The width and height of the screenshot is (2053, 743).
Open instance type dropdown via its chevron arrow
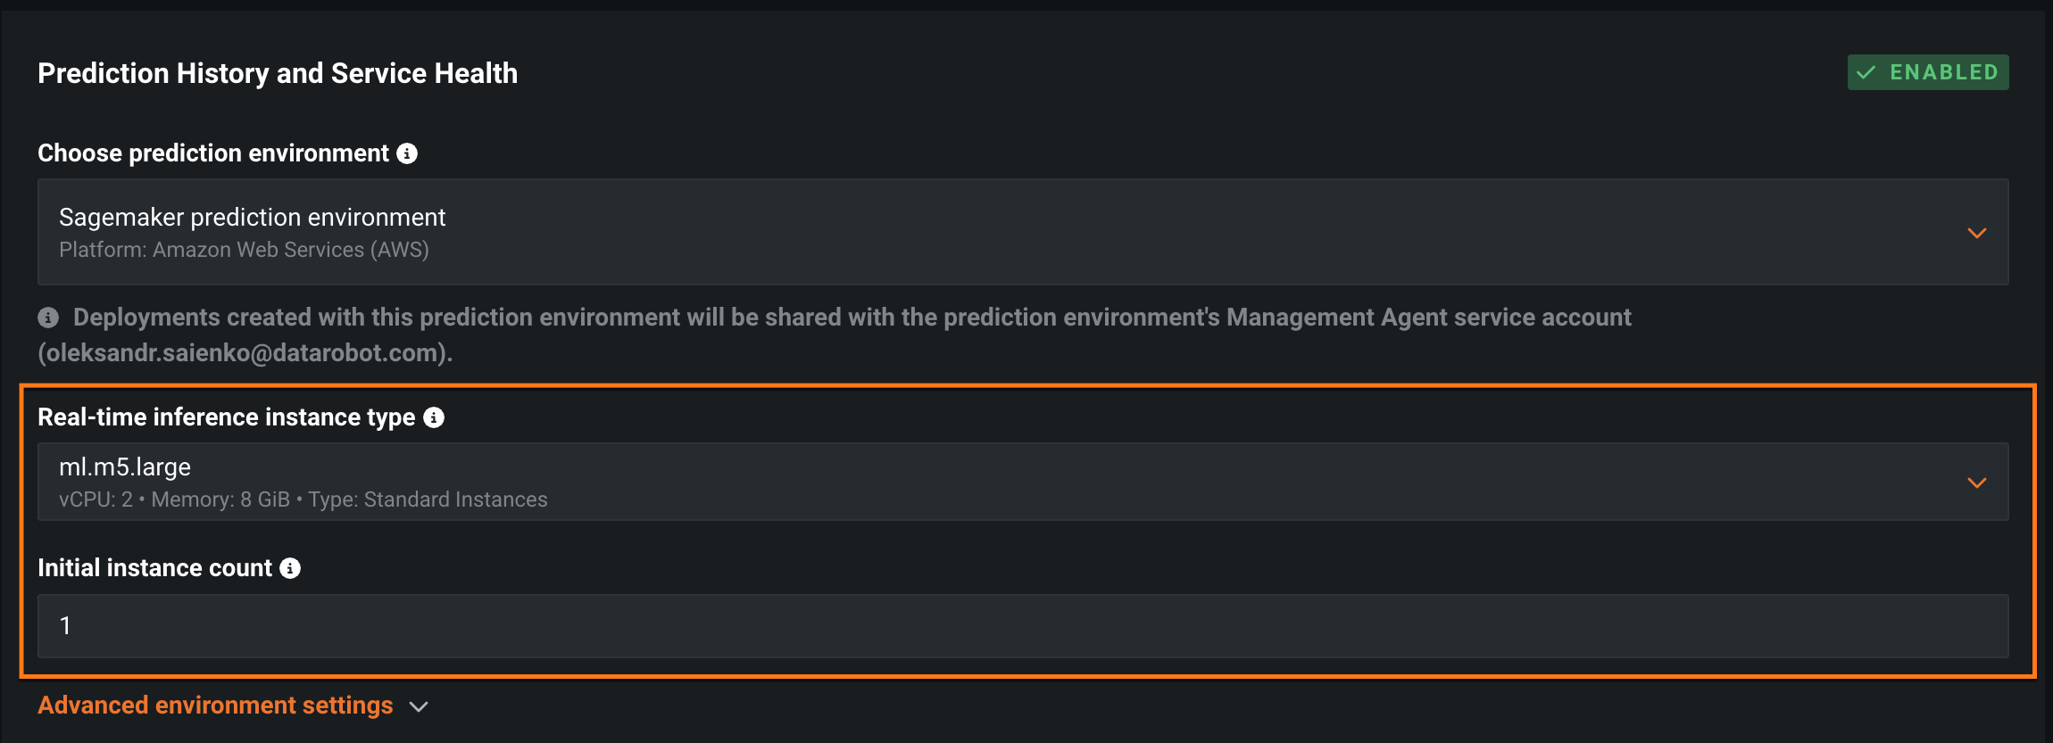(x=1976, y=483)
